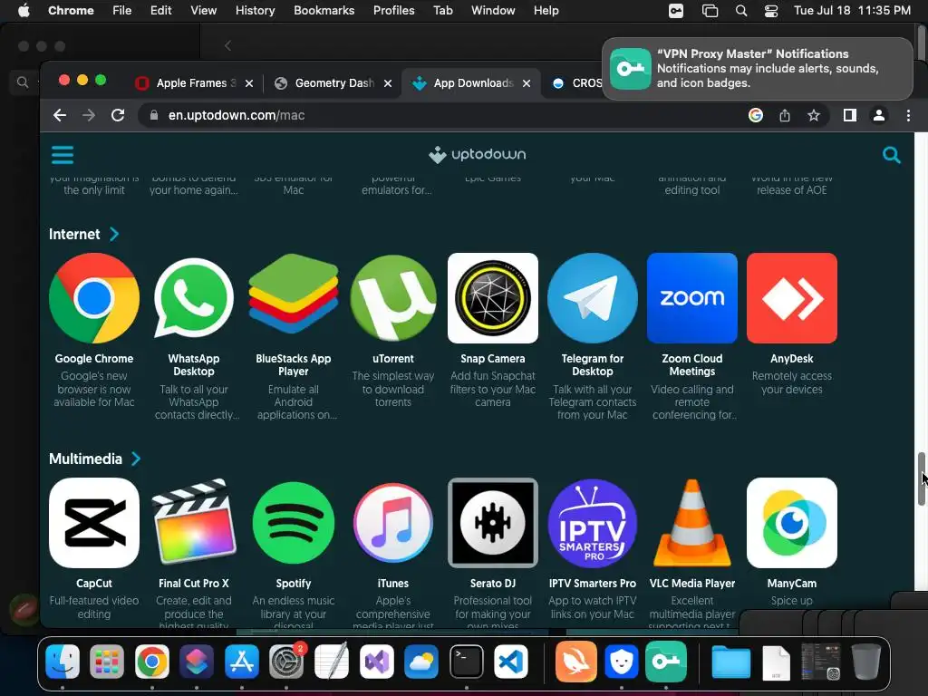Open the Chrome three-dot menu
This screenshot has width=928, height=696.
(908, 115)
